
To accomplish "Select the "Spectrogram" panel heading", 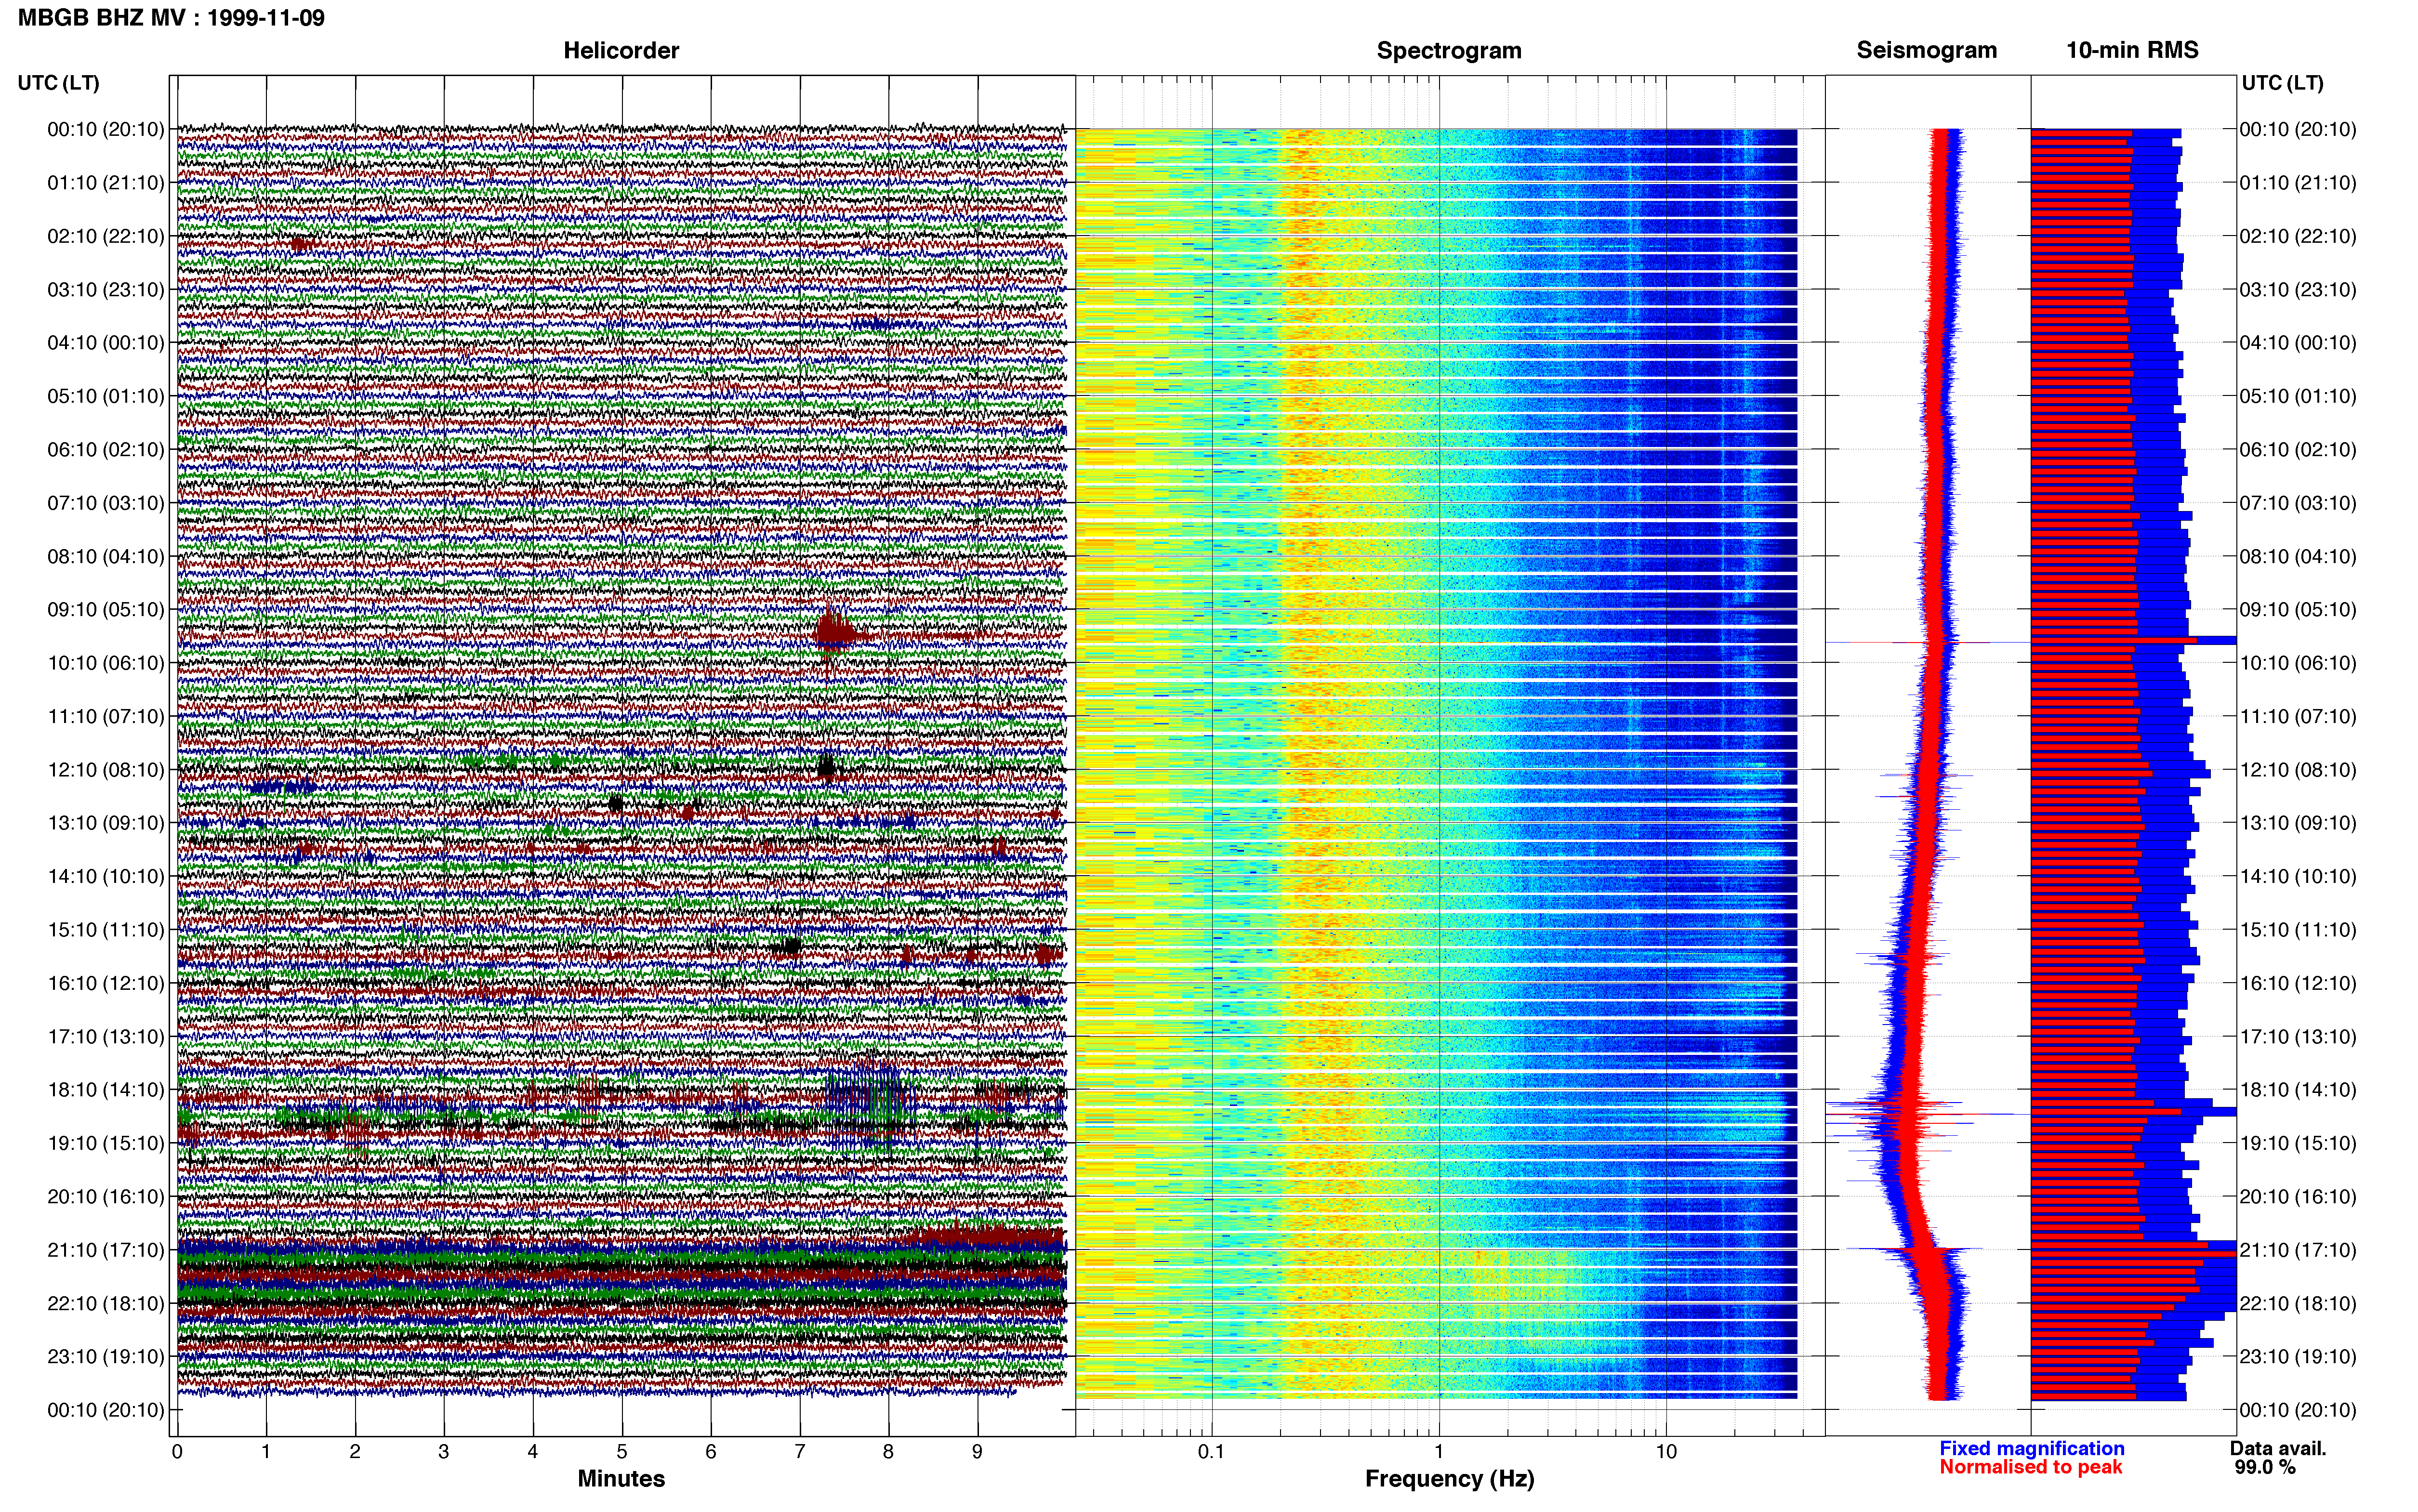I will pyautogui.click(x=1449, y=51).
